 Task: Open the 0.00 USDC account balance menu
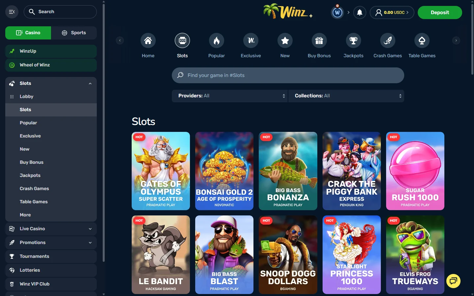point(392,12)
